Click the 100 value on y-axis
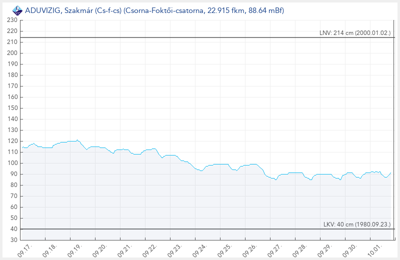The image size is (400, 260). (12, 163)
